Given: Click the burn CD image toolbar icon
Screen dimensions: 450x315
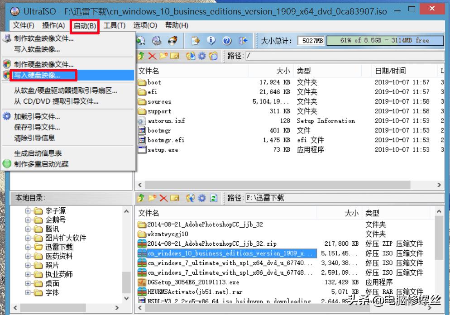Looking at the screenshot, I should pos(172,40).
